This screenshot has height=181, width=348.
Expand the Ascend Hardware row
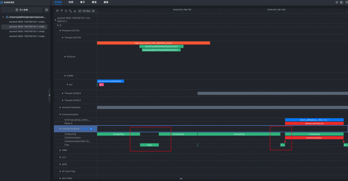click(x=60, y=107)
